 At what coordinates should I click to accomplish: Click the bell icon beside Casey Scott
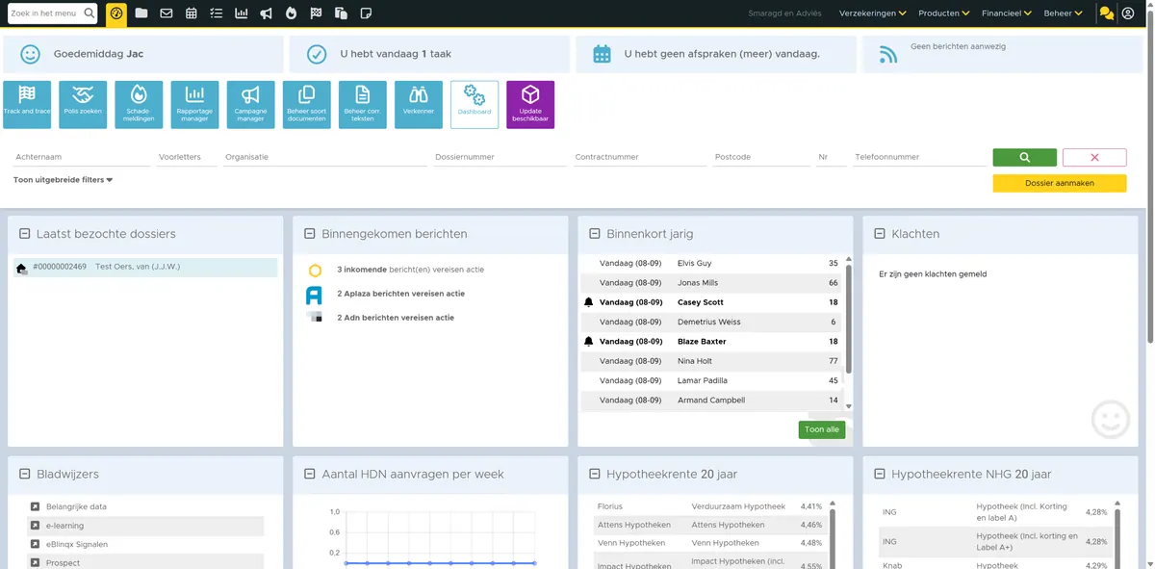pos(589,302)
